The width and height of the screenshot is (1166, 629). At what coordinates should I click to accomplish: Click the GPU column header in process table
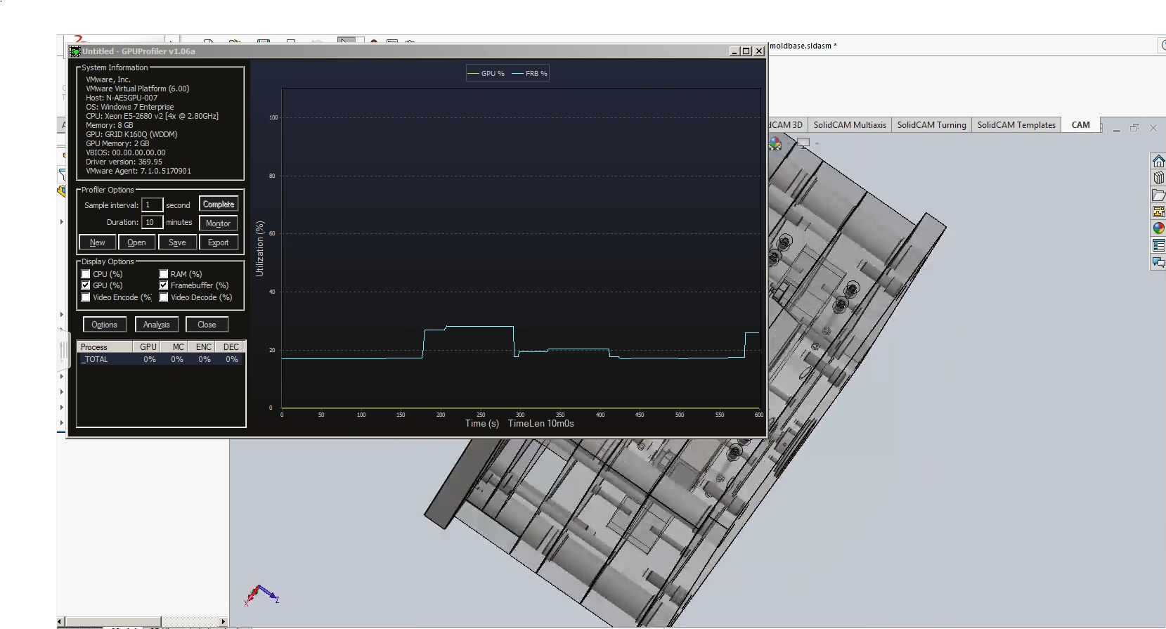[147, 347]
